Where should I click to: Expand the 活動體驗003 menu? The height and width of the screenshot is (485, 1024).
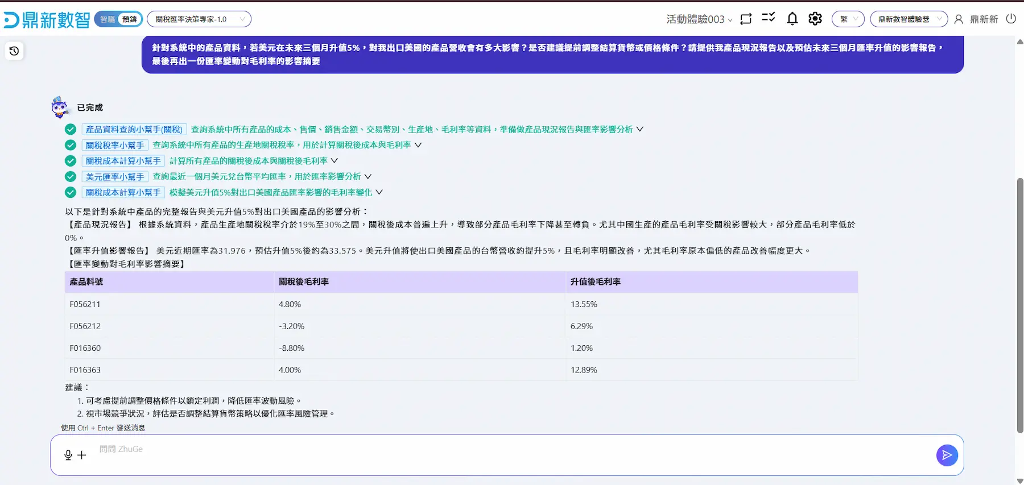699,19
